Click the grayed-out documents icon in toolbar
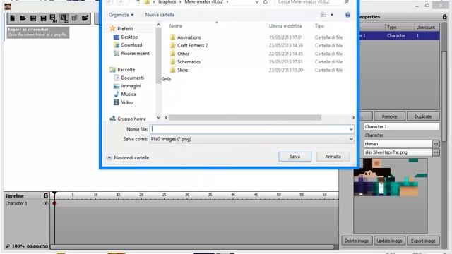 (x=74, y=18)
